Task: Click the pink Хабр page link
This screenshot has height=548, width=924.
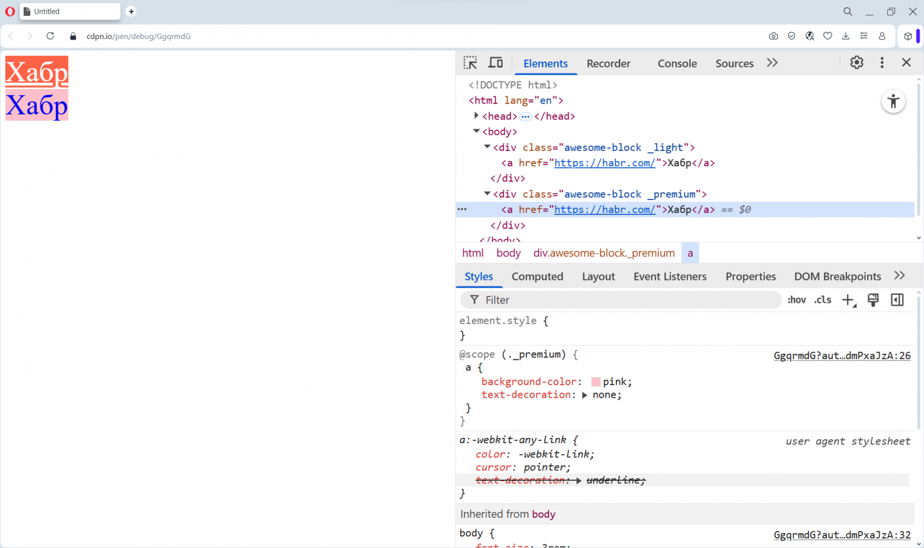Action: (37, 105)
